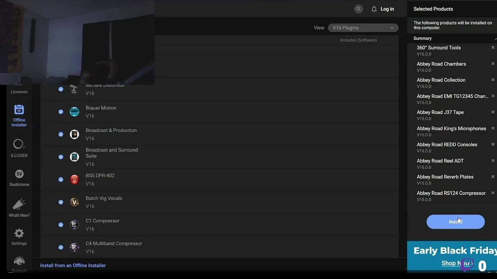497x279 pixels.
Task: Uncheck BSS DPR-402 checkbox
Action: tap(61, 179)
